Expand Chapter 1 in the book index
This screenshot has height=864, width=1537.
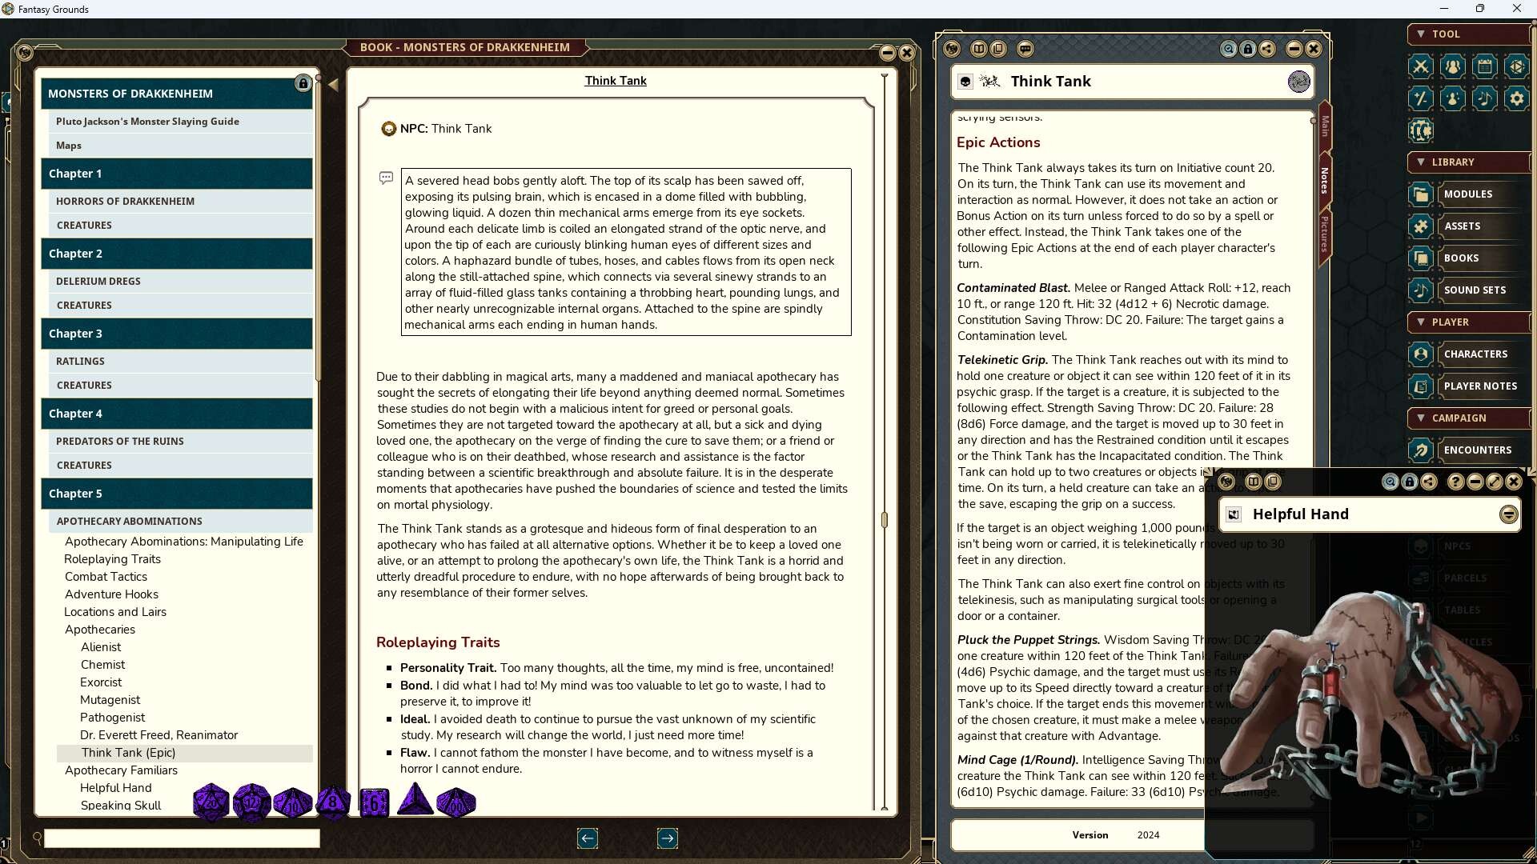177,174
